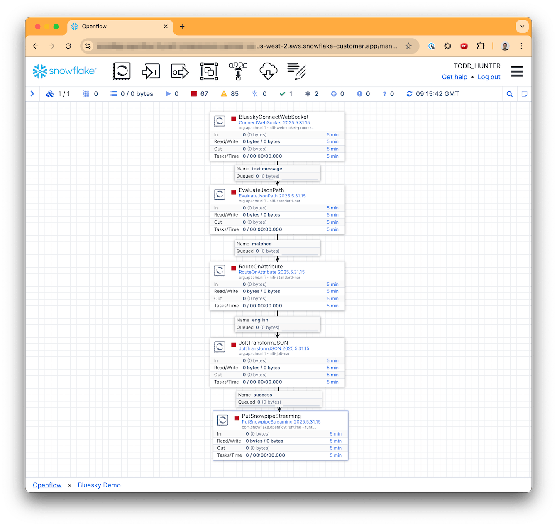Click the invalid components warning count 85
The width and height of the screenshot is (557, 526).
[230, 94]
